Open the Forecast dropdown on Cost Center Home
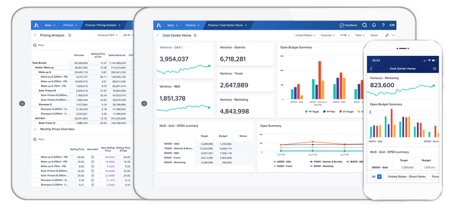This screenshot has height=212, width=451. click(328, 35)
